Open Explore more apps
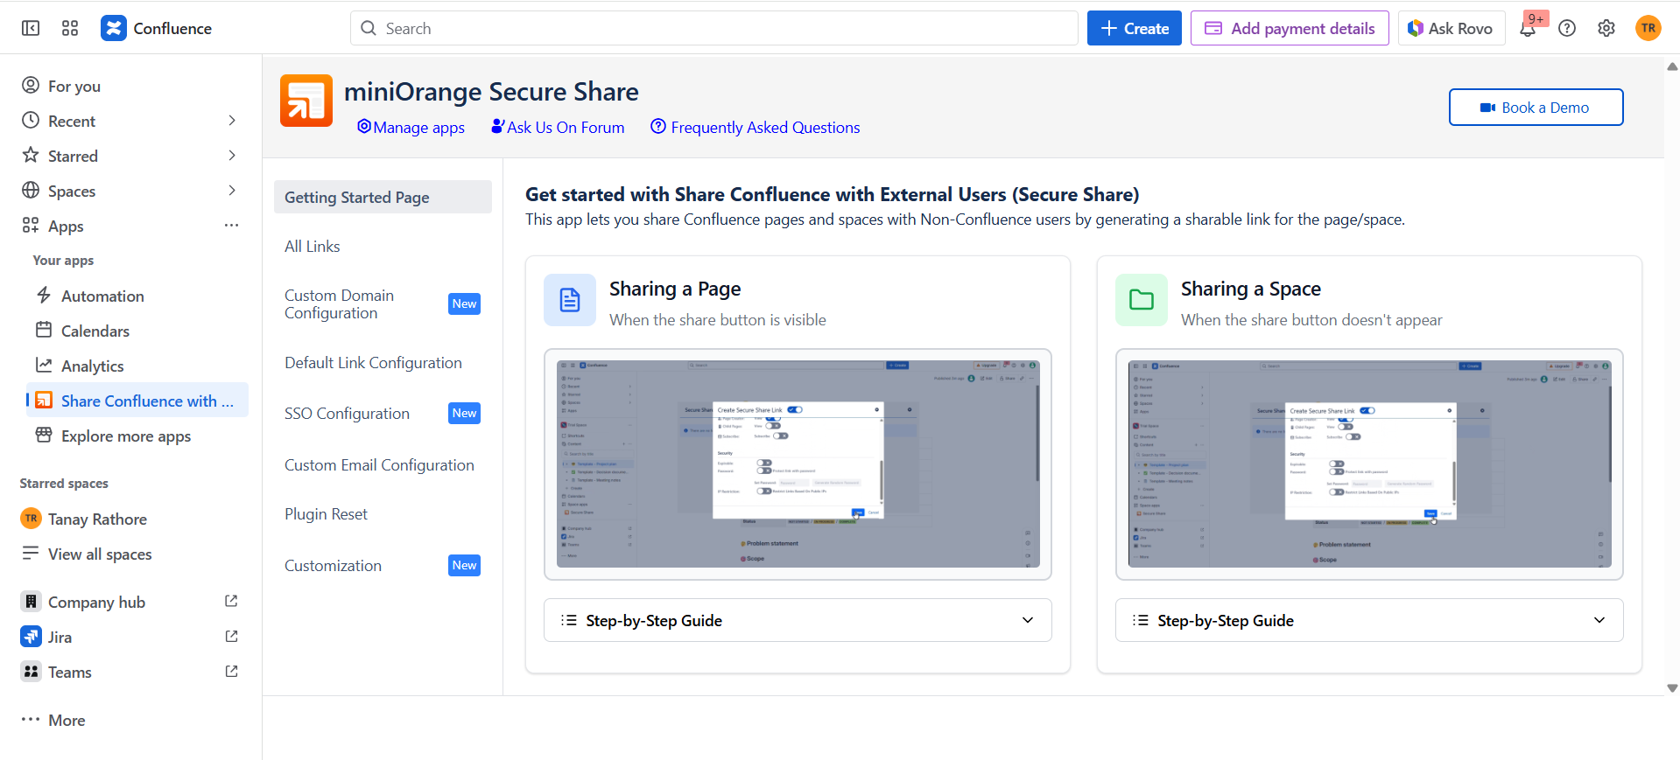 125,436
